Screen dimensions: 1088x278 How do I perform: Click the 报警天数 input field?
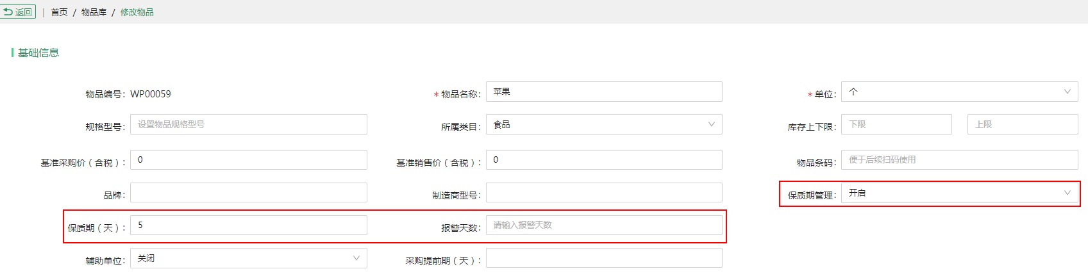click(x=604, y=225)
